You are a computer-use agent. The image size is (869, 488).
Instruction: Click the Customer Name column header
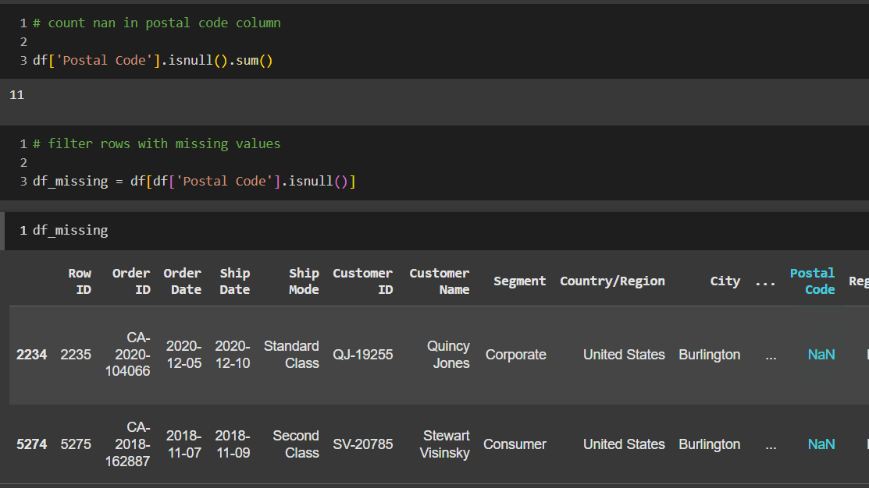[440, 281]
